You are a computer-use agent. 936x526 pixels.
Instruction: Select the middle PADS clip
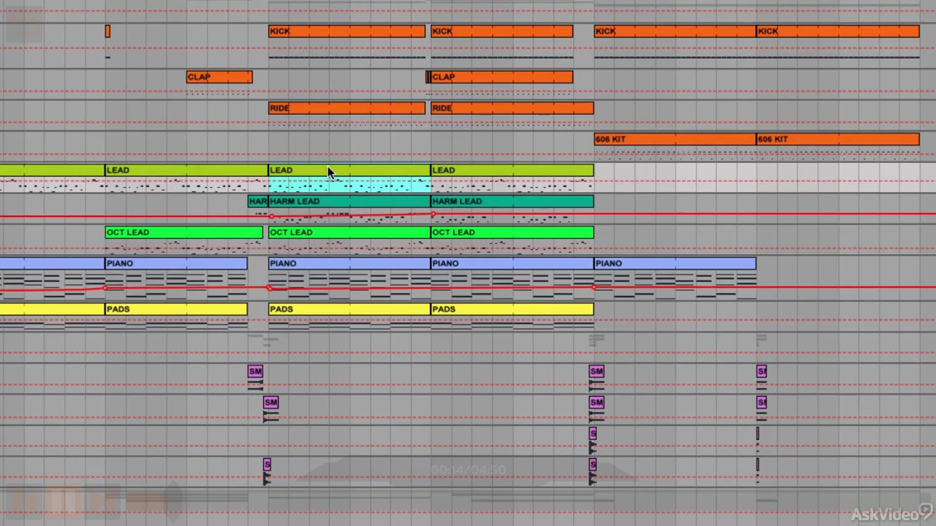pyautogui.click(x=349, y=309)
